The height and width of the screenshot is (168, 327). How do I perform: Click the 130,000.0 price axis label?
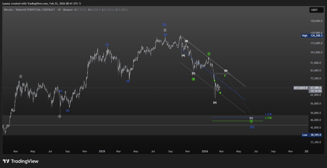tap(316, 33)
